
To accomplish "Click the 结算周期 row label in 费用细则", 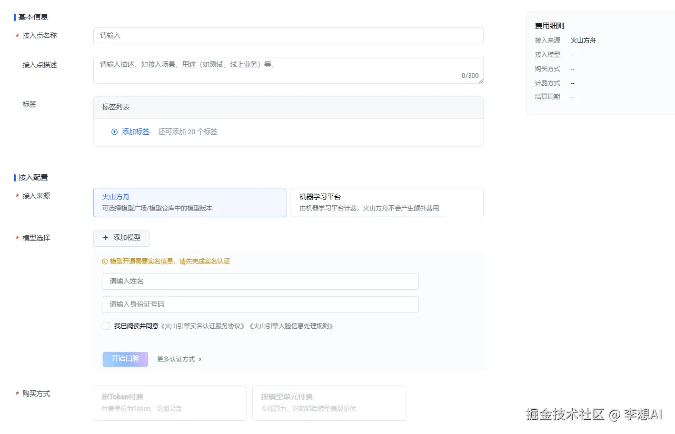I will (548, 97).
